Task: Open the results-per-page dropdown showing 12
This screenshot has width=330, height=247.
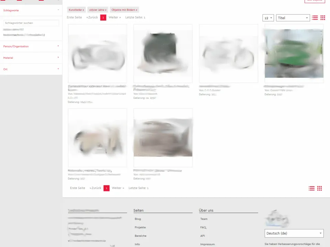Action: click(x=268, y=18)
